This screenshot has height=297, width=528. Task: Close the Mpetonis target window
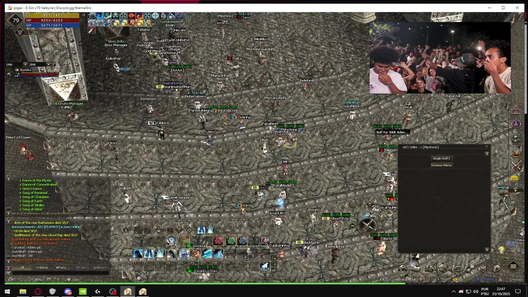tap(255, 15)
